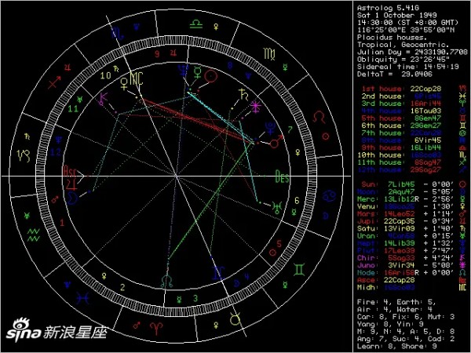Select the '1st house: 22Cap28' row
The image size is (471, 353).
pyautogui.click(x=414, y=89)
